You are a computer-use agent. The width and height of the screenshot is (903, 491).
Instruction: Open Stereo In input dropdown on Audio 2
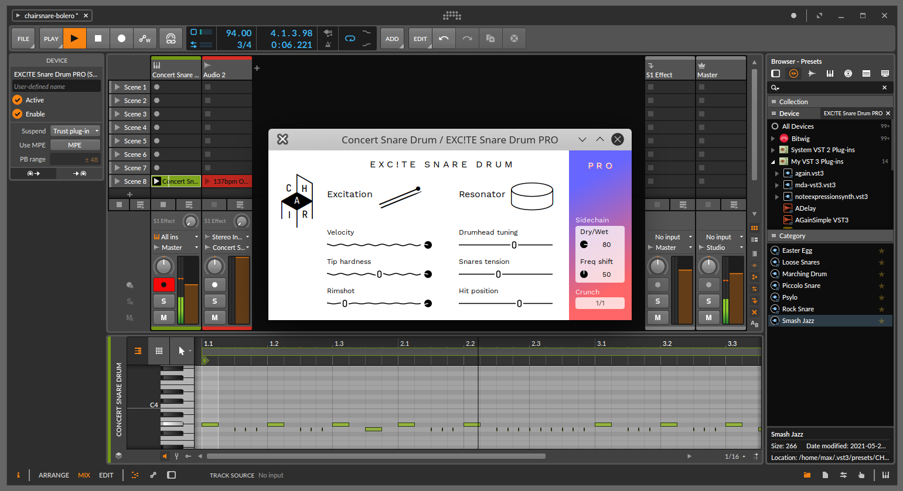(x=227, y=237)
